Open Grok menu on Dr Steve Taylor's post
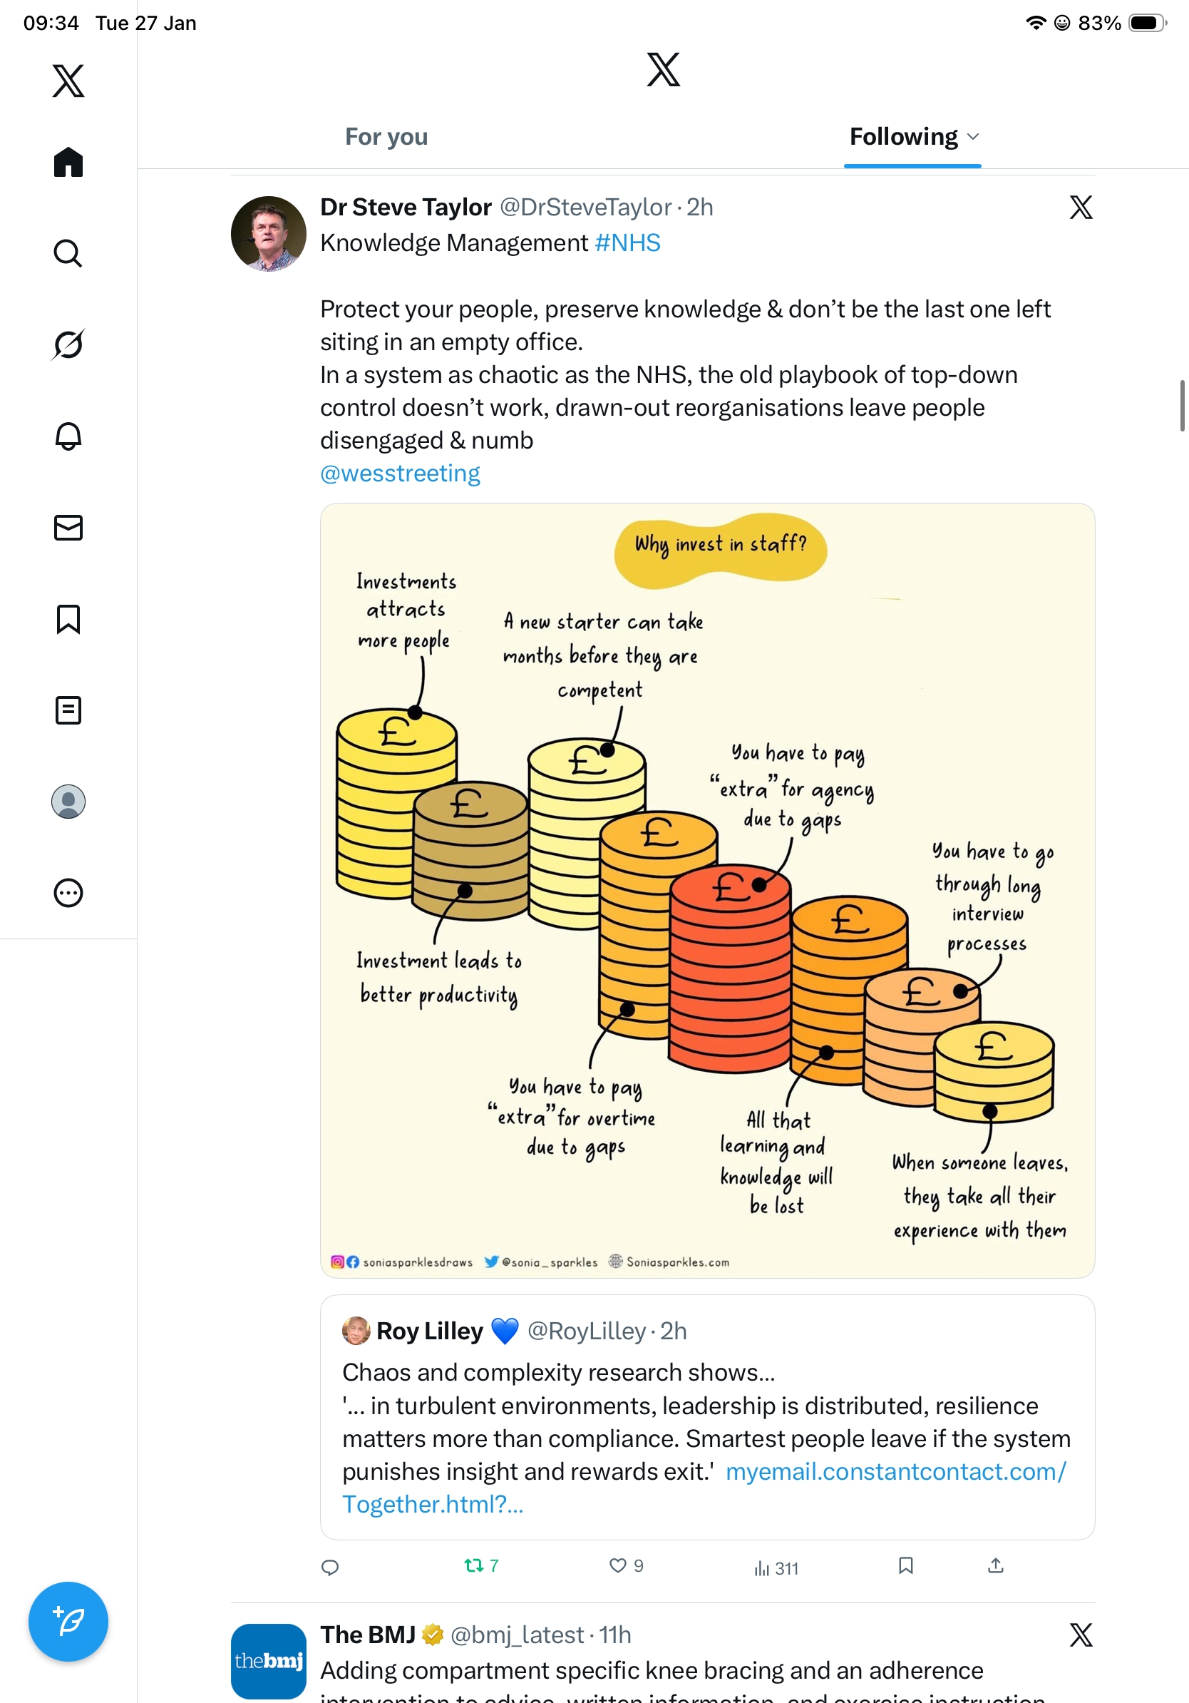This screenshot has height=1703, width=1189. (x=1081, y=208)
